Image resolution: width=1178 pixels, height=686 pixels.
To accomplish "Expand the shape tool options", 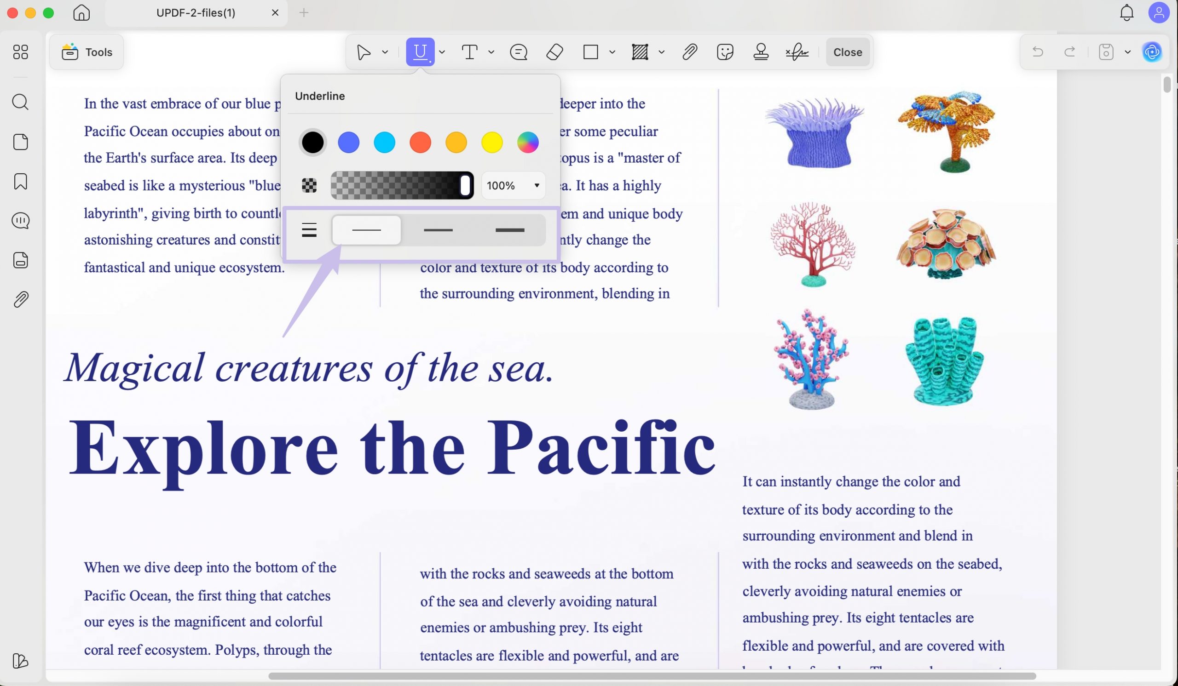I will (x=612, y=52).
